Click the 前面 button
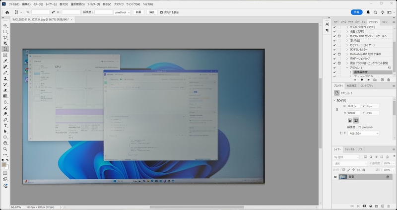This screenshot has height=210, width=397. pyautogui.click(x=138, y=12)
